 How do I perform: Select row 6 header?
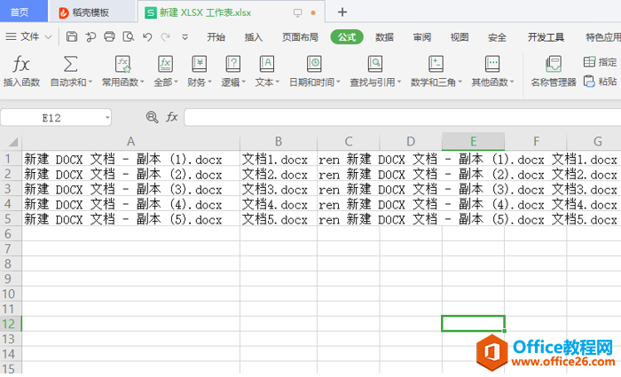coord(11,233)
